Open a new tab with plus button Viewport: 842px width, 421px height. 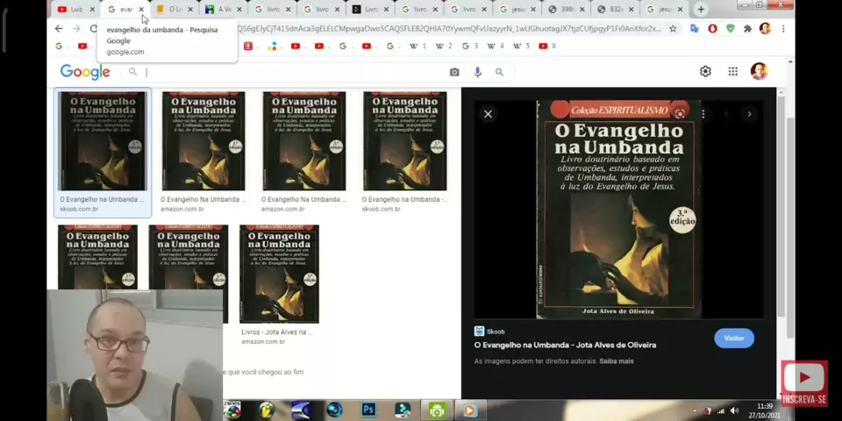click(701, 9)
